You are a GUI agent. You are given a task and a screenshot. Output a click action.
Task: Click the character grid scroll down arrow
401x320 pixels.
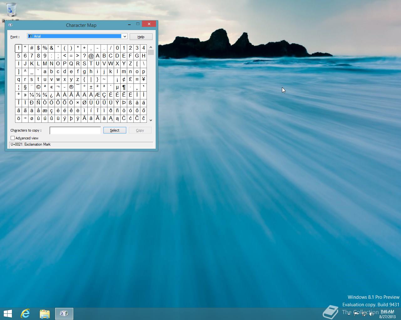coord(151,120)
